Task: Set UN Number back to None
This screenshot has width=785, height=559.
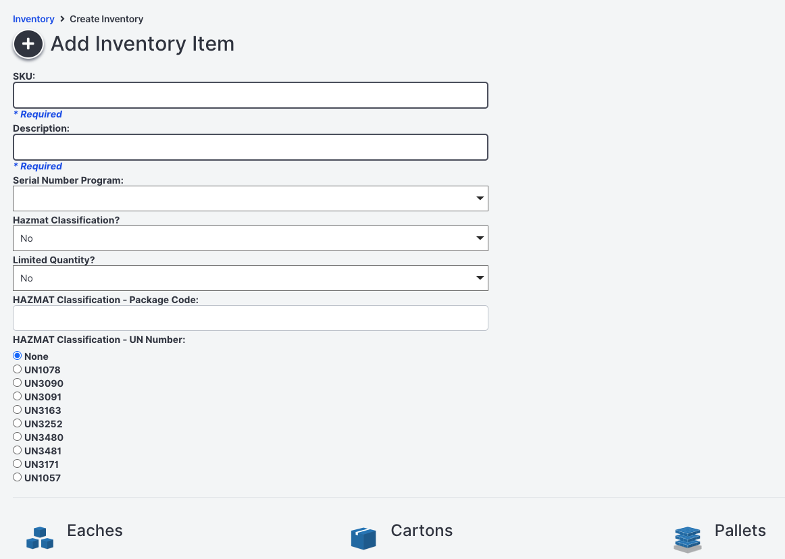Action: click(x=17, y=355)
